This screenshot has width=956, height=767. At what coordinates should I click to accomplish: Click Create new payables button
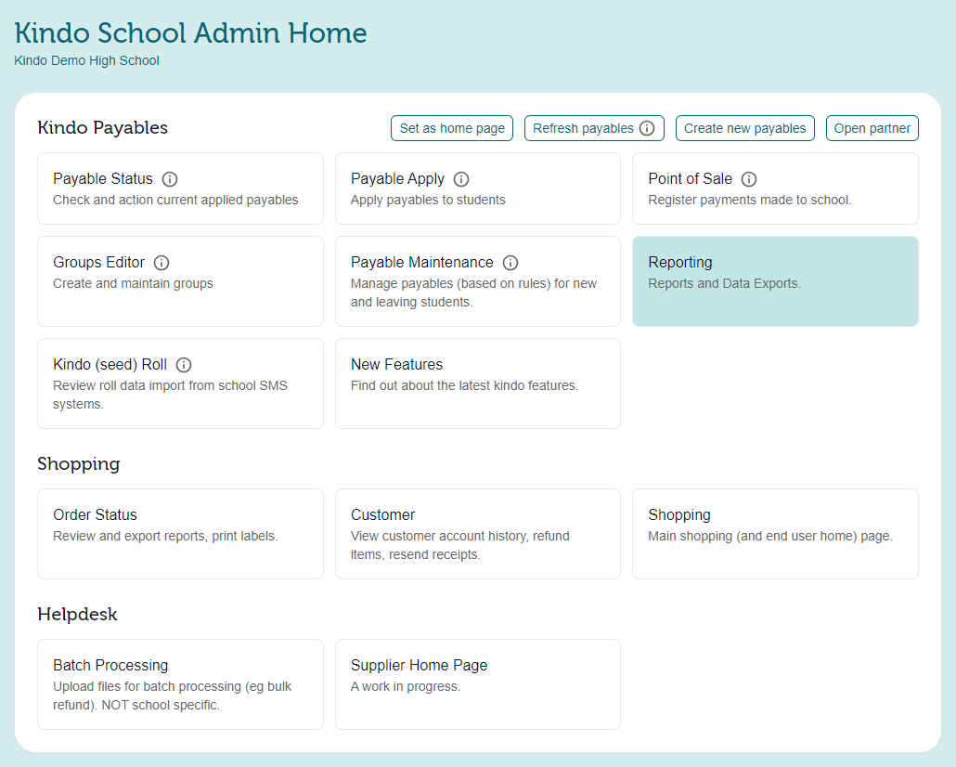pyautogui.click(x=745, y=128)
